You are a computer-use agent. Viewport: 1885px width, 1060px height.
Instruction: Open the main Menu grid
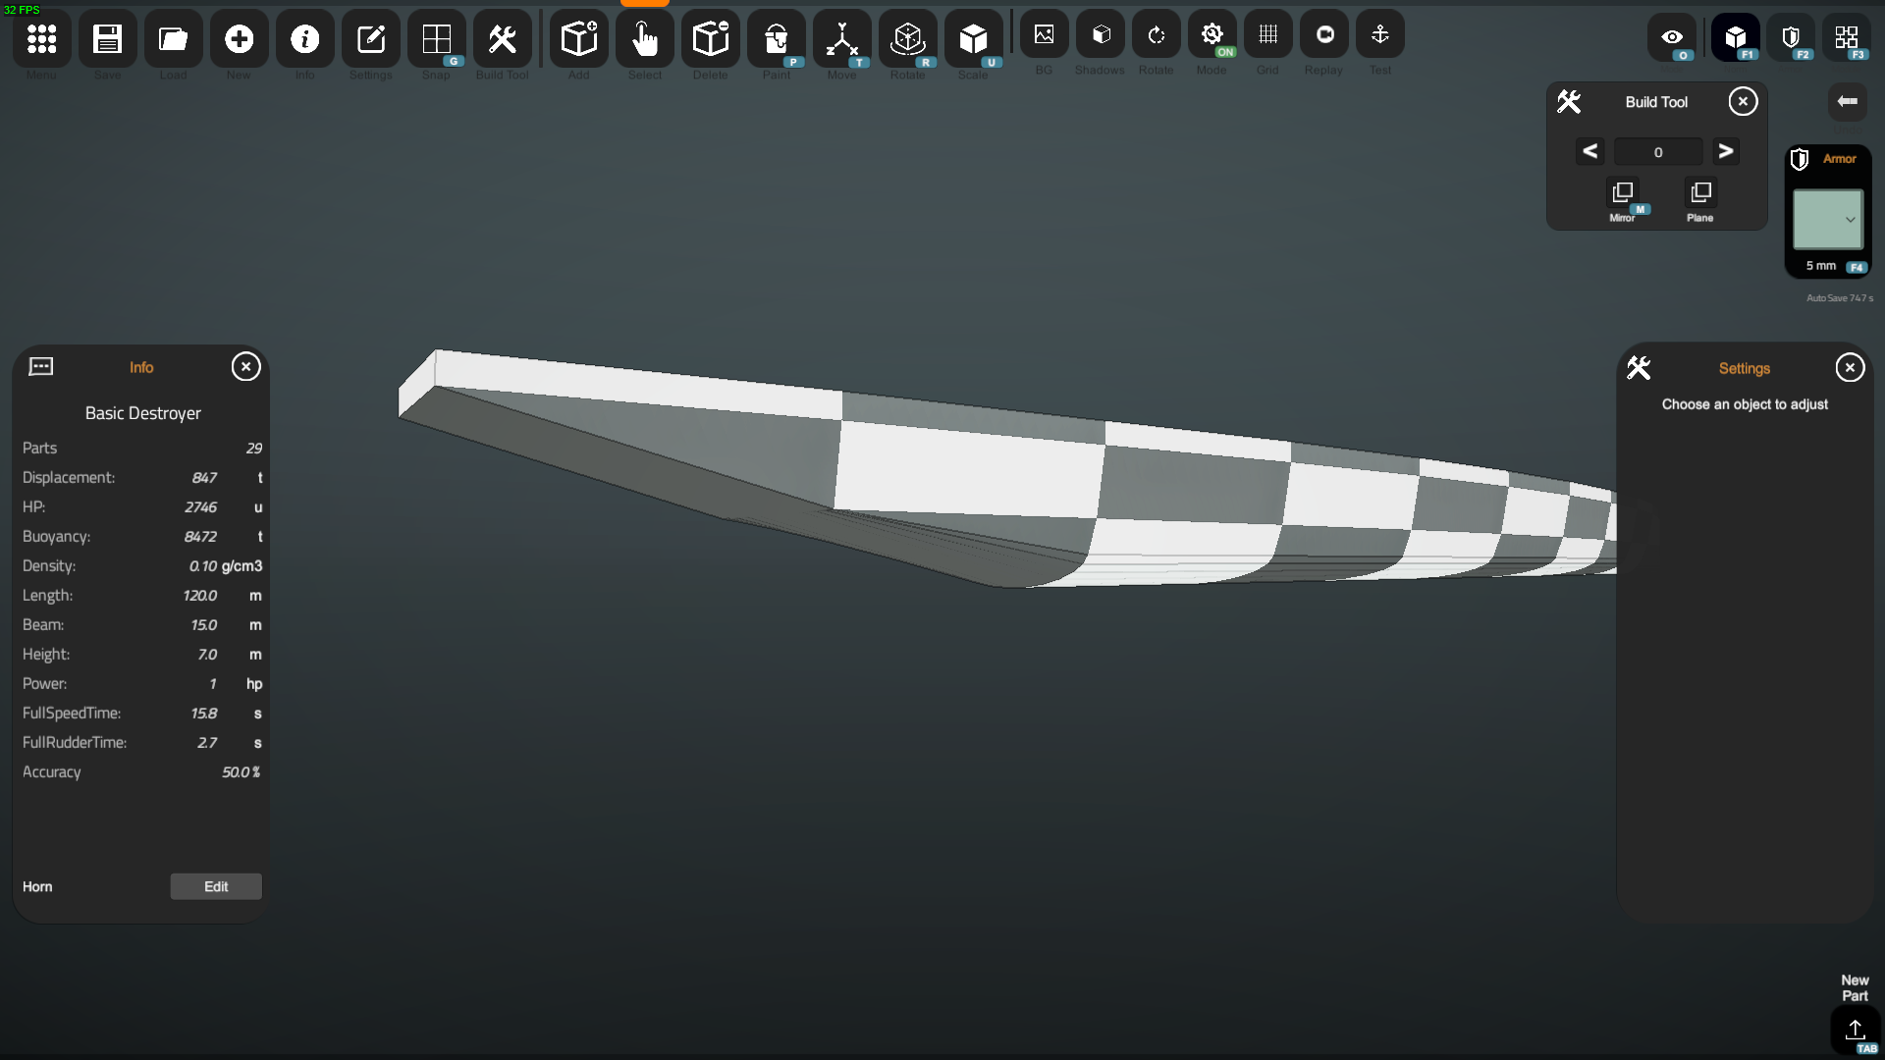[x=41, y=39]
